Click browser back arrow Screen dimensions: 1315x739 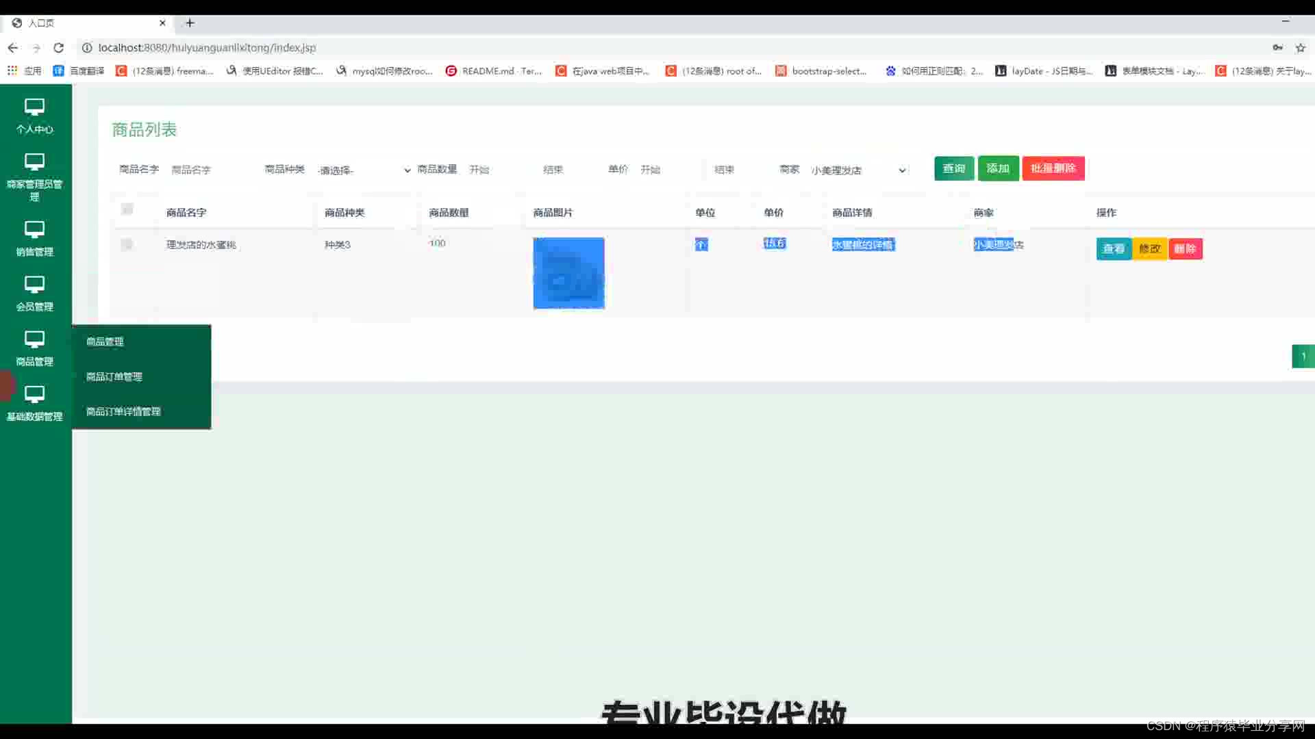13,48
